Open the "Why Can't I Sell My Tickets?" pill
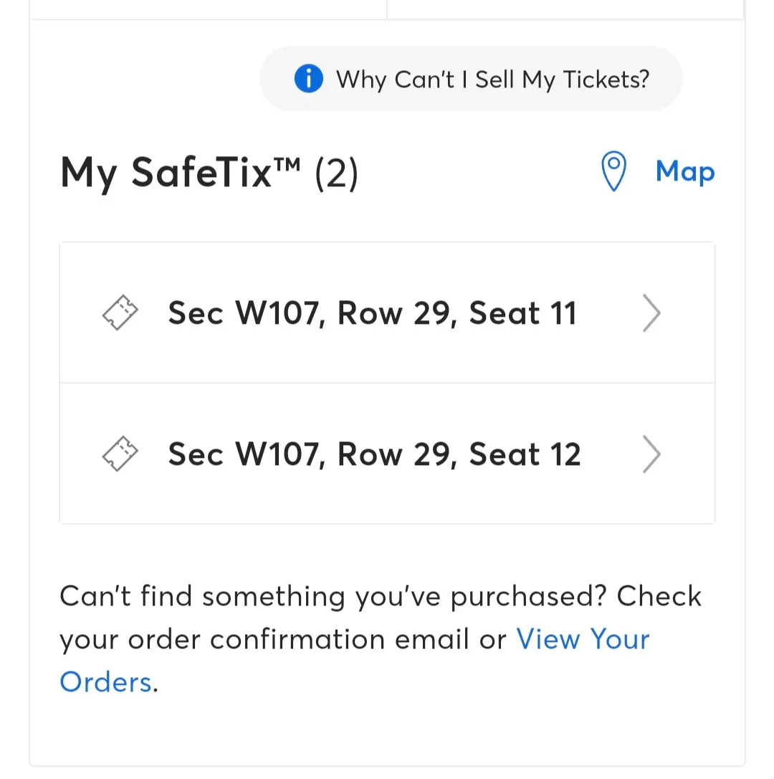 pos(471,79)
